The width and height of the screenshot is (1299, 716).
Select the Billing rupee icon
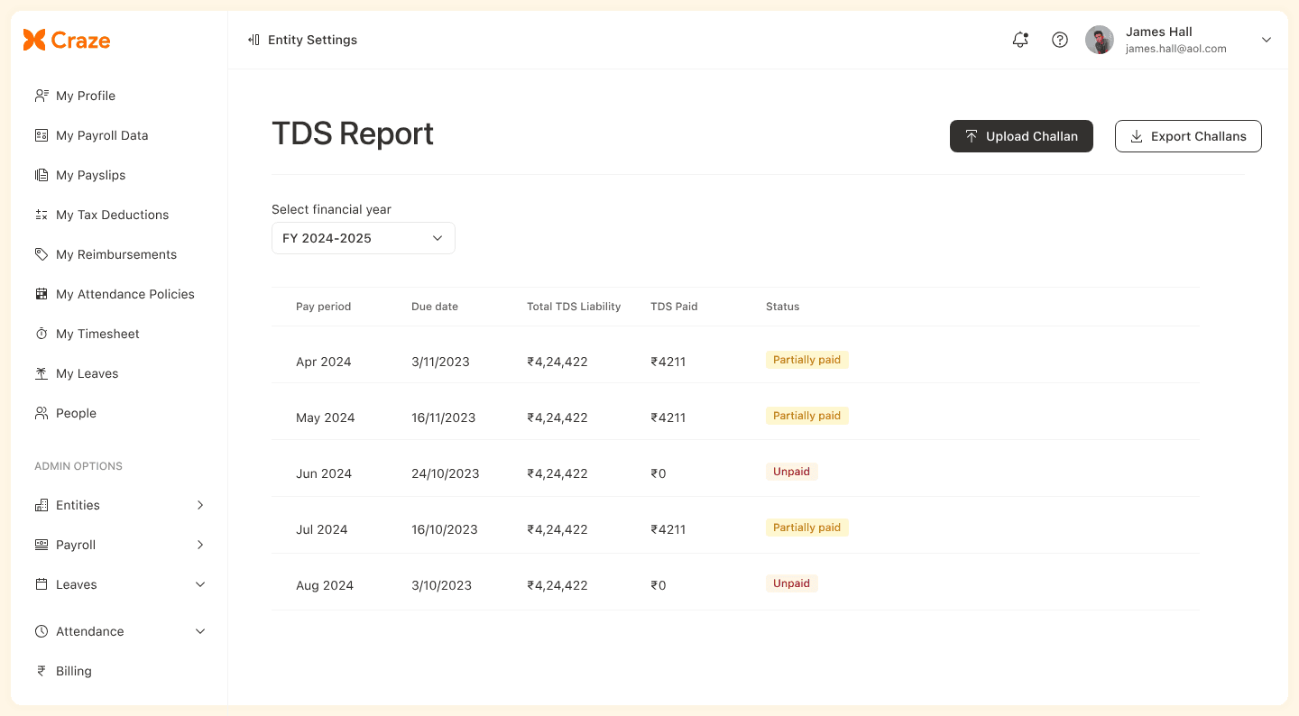(40, 671)
